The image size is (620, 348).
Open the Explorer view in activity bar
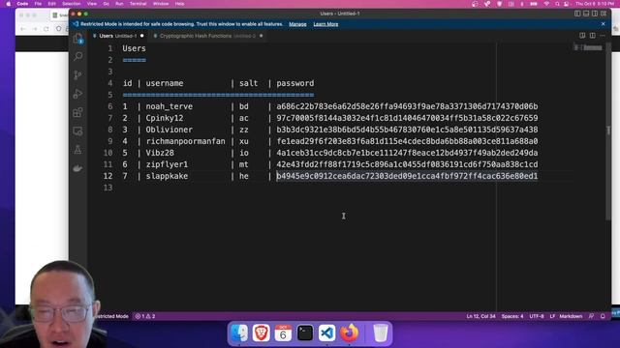coord(77,39)
